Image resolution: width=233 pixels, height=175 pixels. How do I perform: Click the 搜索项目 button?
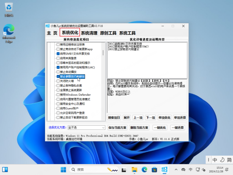(x=114, y=118)
